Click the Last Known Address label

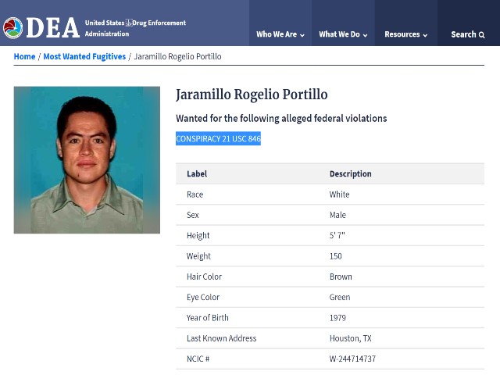(x=221, y=338)
